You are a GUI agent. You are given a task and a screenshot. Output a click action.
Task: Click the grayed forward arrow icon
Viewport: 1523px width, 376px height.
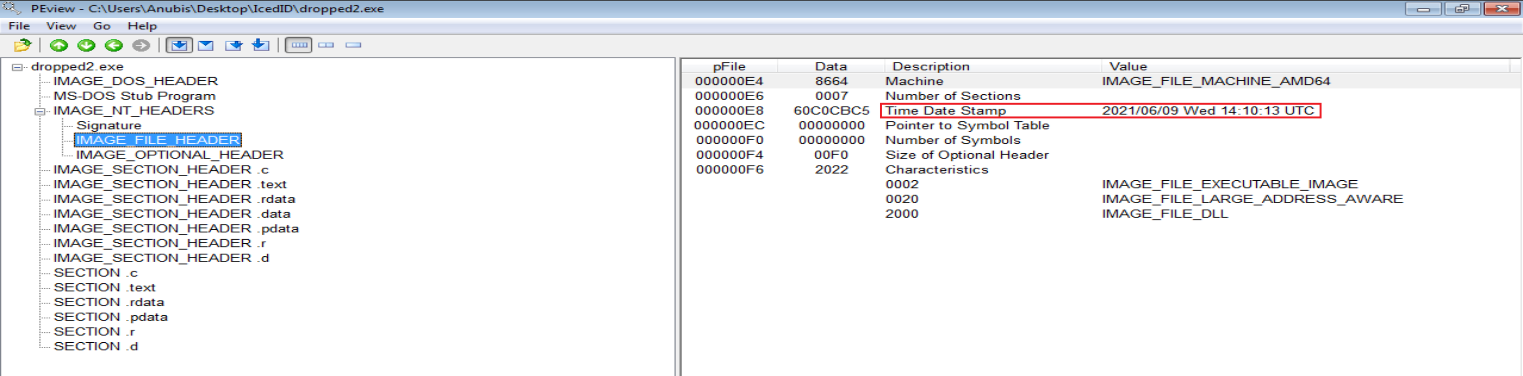tap(141, 46)
